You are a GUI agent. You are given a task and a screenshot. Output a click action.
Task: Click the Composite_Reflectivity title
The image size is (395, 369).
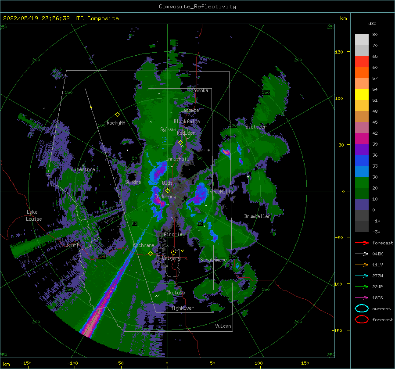(x=197, y=7)
